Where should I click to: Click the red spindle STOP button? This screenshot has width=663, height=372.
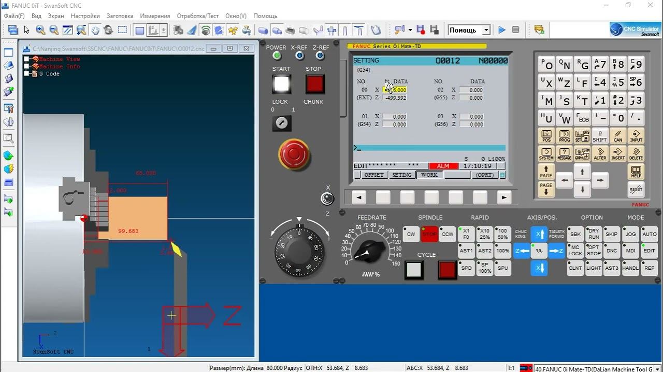tap(429, 234)
